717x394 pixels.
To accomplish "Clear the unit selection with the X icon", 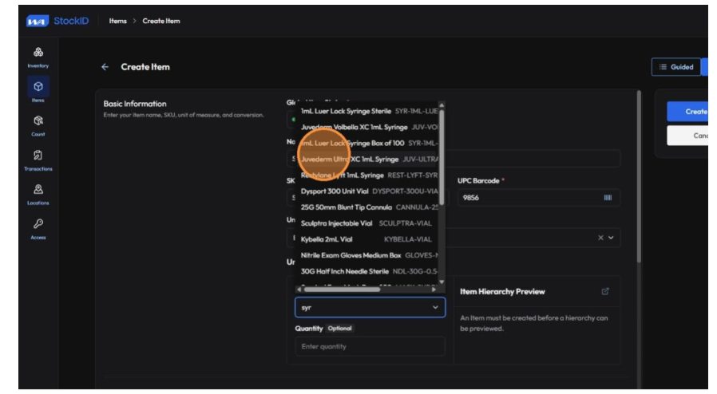I will pos(600,238).
